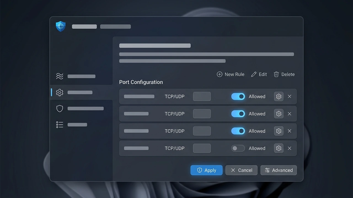Select the gear settings item in the sidebar

coord(81,92)
